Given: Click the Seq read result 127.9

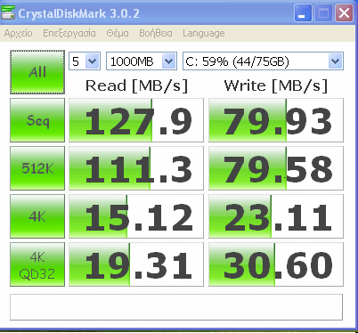Looking at the screenshot, I should 136,120.
